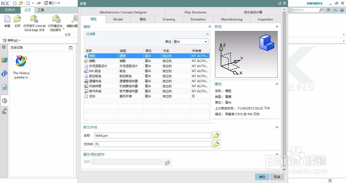This screenshot has width=346, height=183.
Task: Open the Roles sidebar icon
Action: tap(4, 111)
